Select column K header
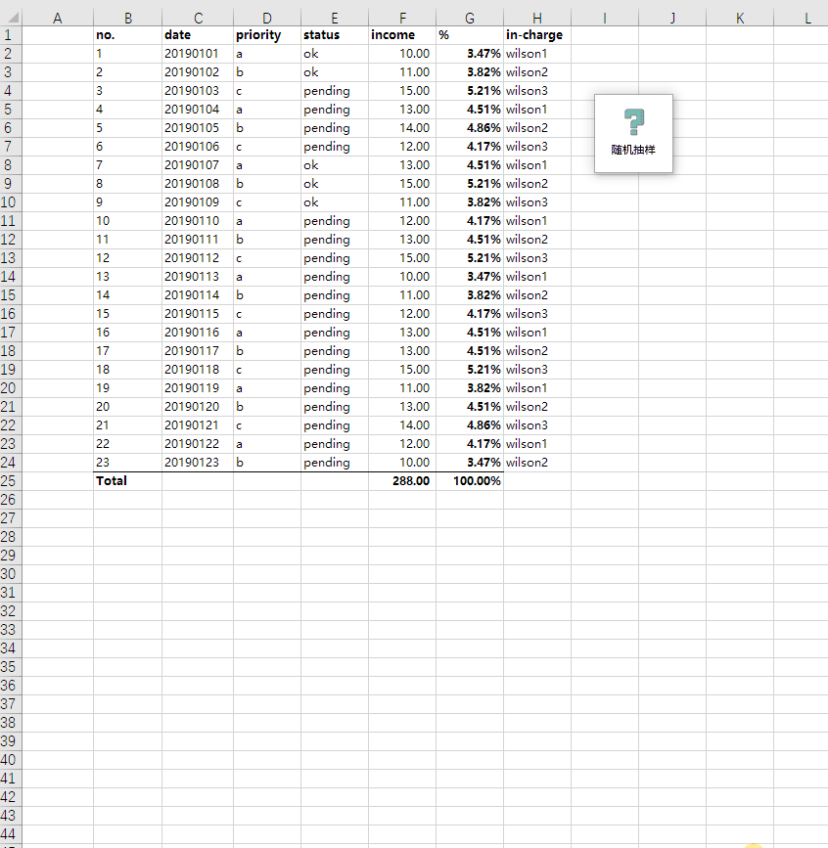Screen dimensions: 828x848 click(739, 18)
